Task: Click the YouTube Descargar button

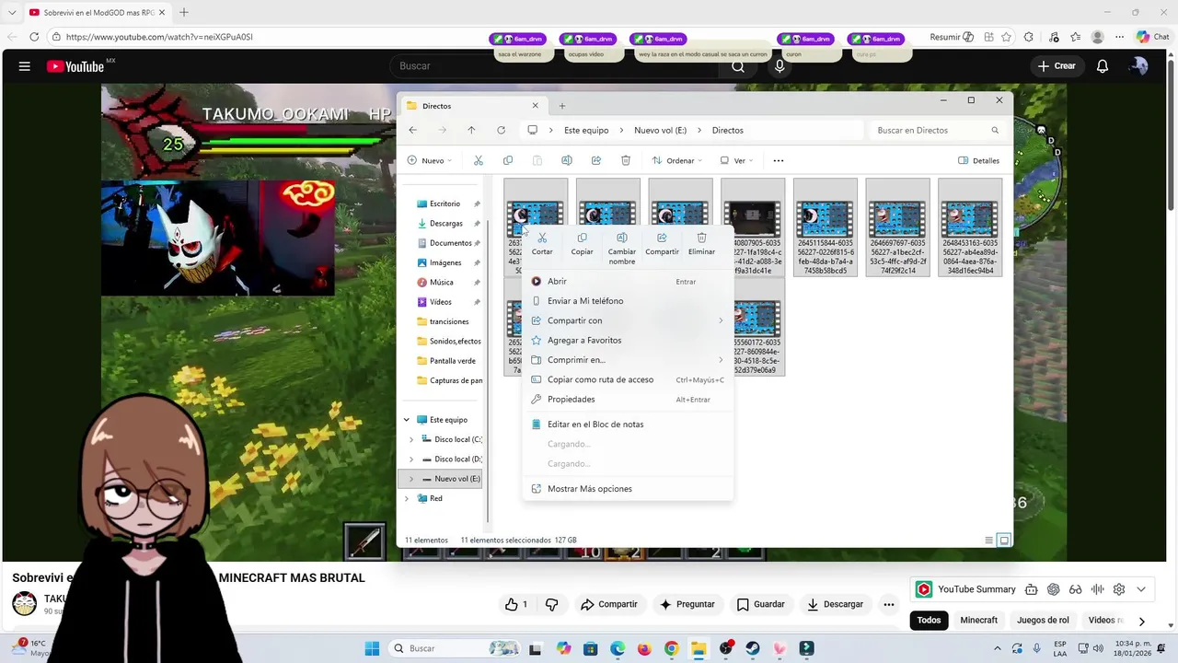Action: 836,604
